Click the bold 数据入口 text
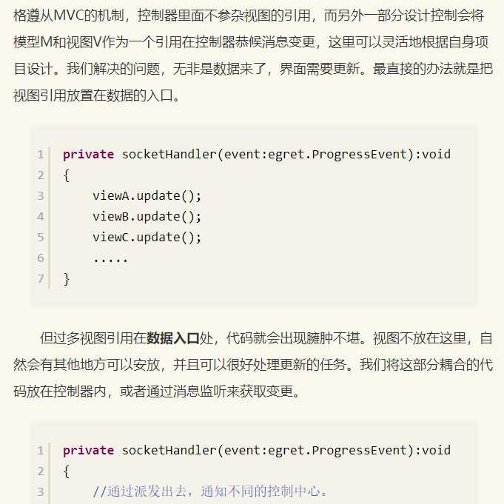The width and height of the screenshot is (504, 504). pos(173,338)
